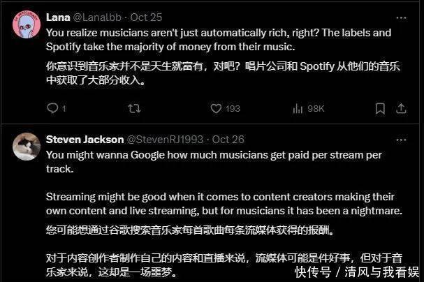
Task: Open Lana's display name link
Action: (58, 17)
